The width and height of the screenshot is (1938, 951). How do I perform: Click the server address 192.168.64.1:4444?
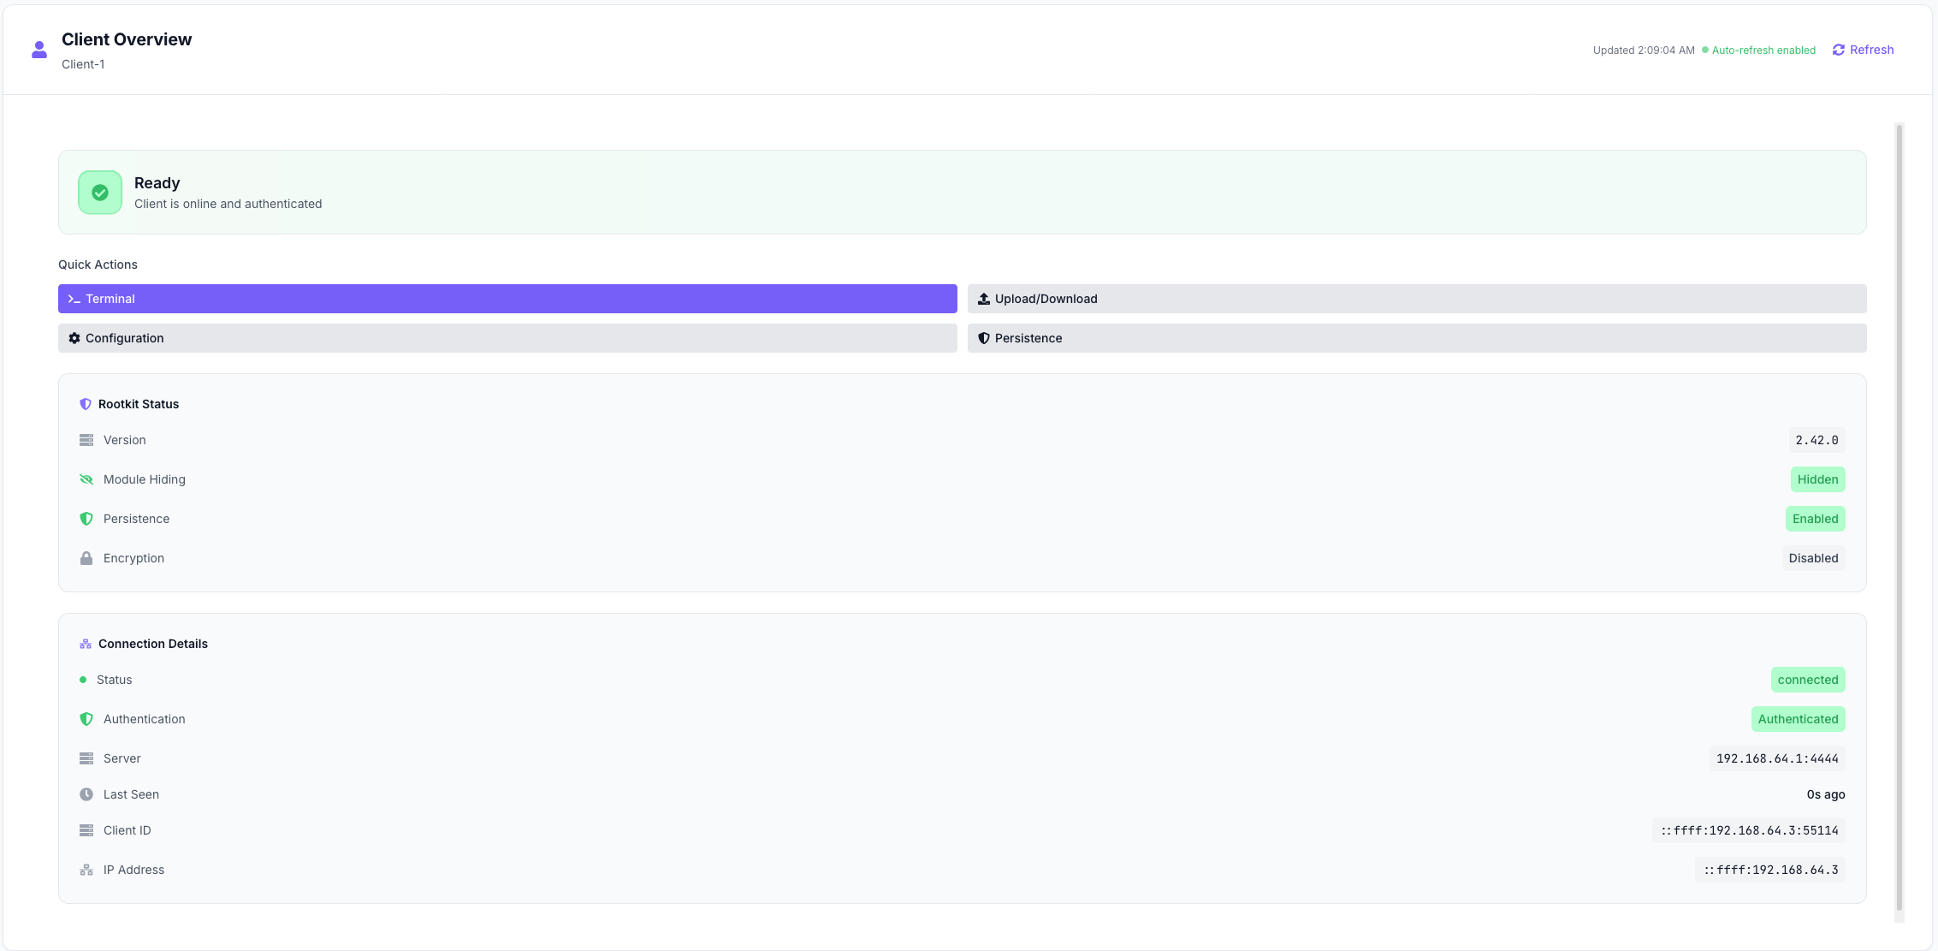tap(1777, 758)
